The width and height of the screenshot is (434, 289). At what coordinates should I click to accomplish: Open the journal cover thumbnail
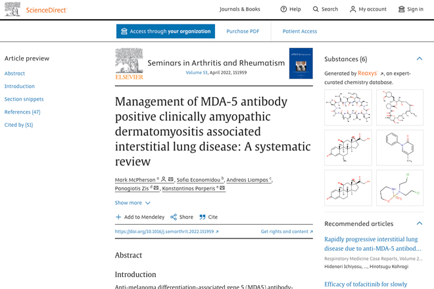pyautogui.click(x=301, y=63)
